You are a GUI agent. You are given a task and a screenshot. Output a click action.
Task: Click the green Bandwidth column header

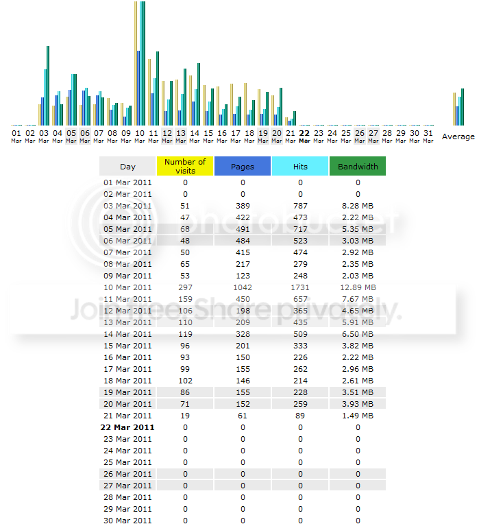(x=358, y=166)
